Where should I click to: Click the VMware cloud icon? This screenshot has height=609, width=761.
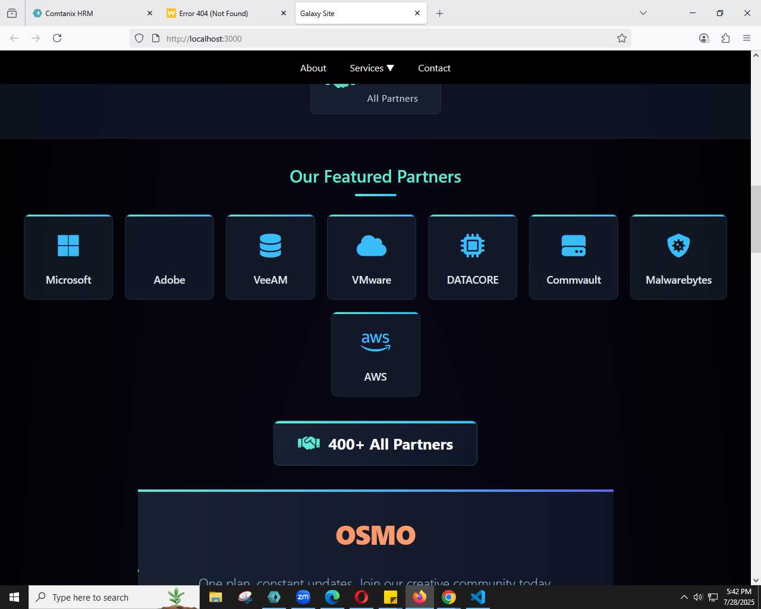point(372,246)
